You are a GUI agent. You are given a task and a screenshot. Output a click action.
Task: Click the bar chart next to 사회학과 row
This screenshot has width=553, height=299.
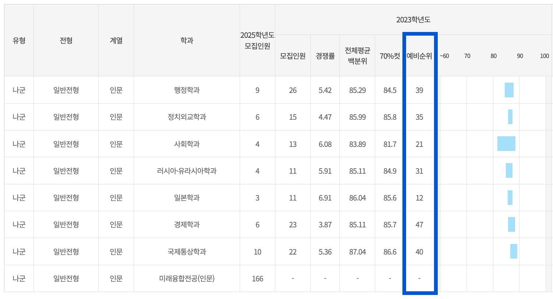click(x=506, y=144)
